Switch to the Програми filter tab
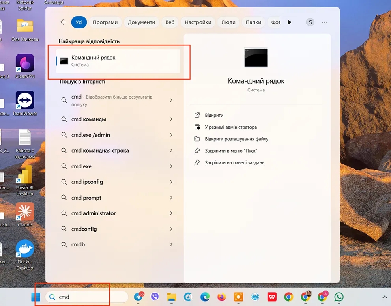 (105, 22)
